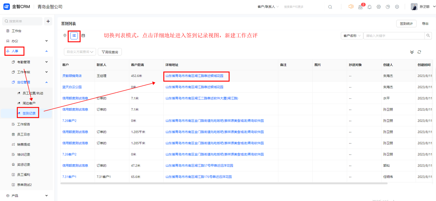Screen dimensions: 436x201
Task: Open the 自定义方案查询 dropdown
Action: (x=80, y=52)
